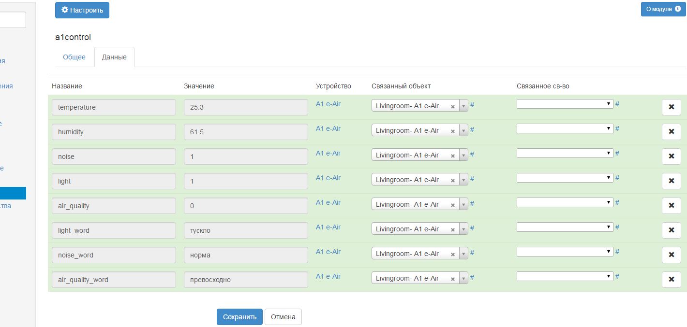The height and width of the screenshot is (327, 687).
Task: Open linked property select for temperature
Action: (x=565, y=104)
